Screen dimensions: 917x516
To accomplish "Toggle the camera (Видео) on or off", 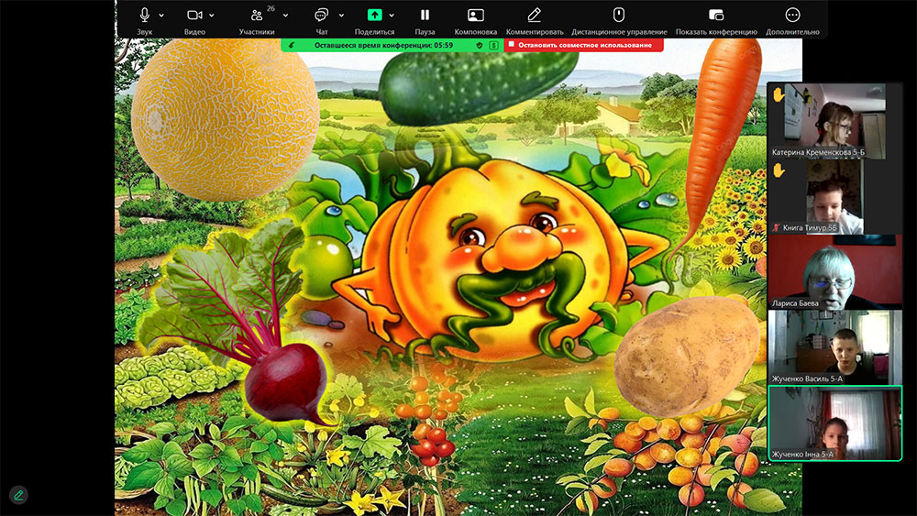I will pos(194,16).
